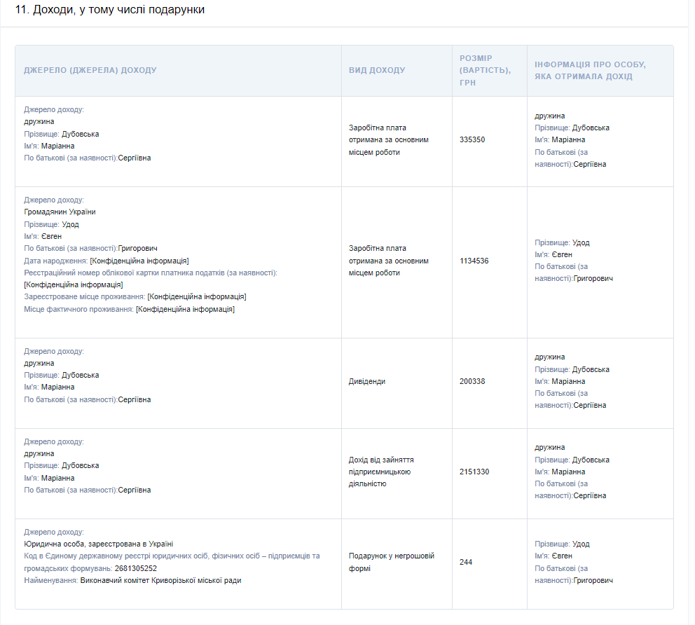The width and height of the screenshot is (695, 625).
Task: Select the gift value 244
Action: [x=466, y=562]
